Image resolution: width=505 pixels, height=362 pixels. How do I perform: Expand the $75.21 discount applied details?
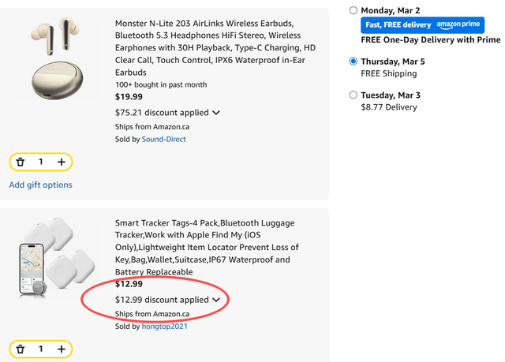[x=216, y=113]
